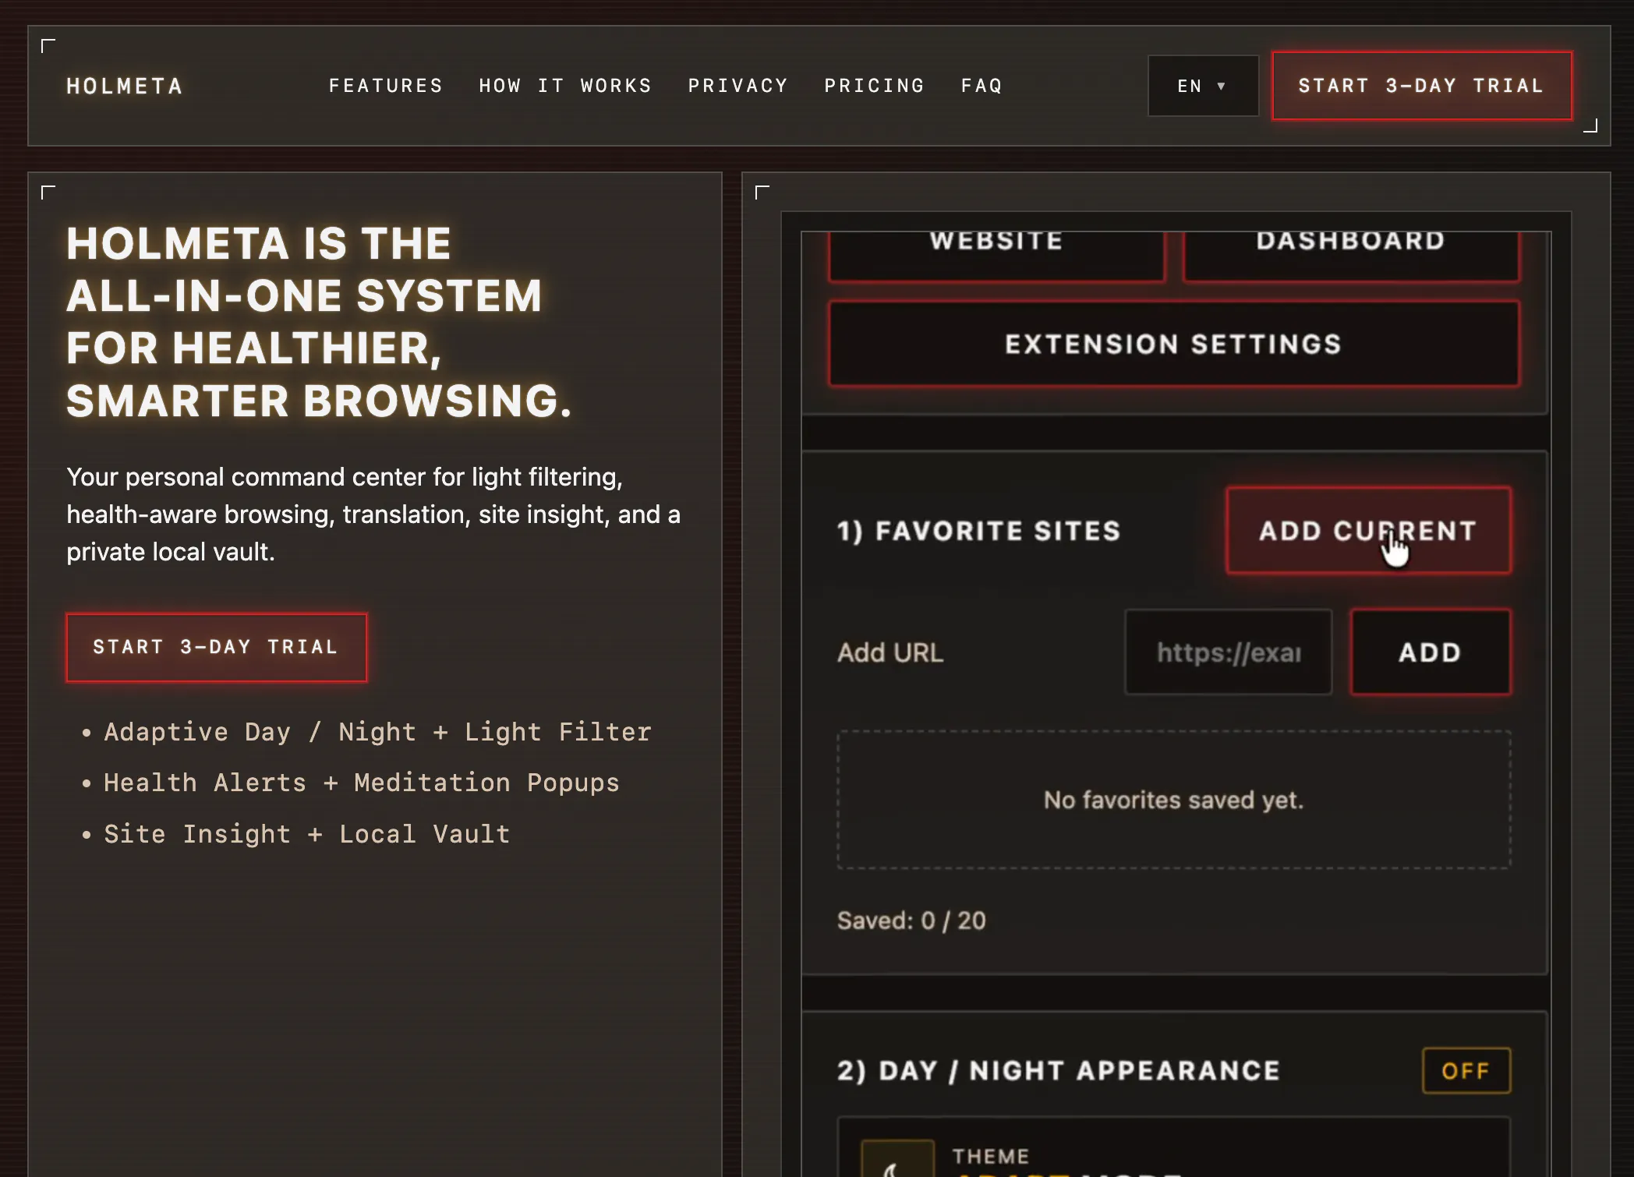Click the '1) Favorite Sites' heading
The height and width of the screenshot is (1177, 1634).
pos(979,531)
